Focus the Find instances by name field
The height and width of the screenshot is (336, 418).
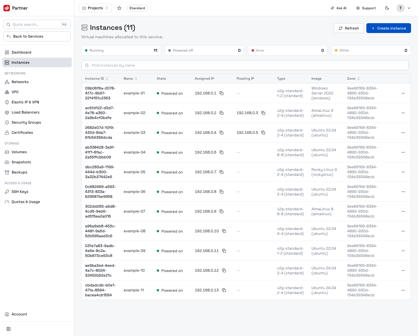(x=245, y=65)
